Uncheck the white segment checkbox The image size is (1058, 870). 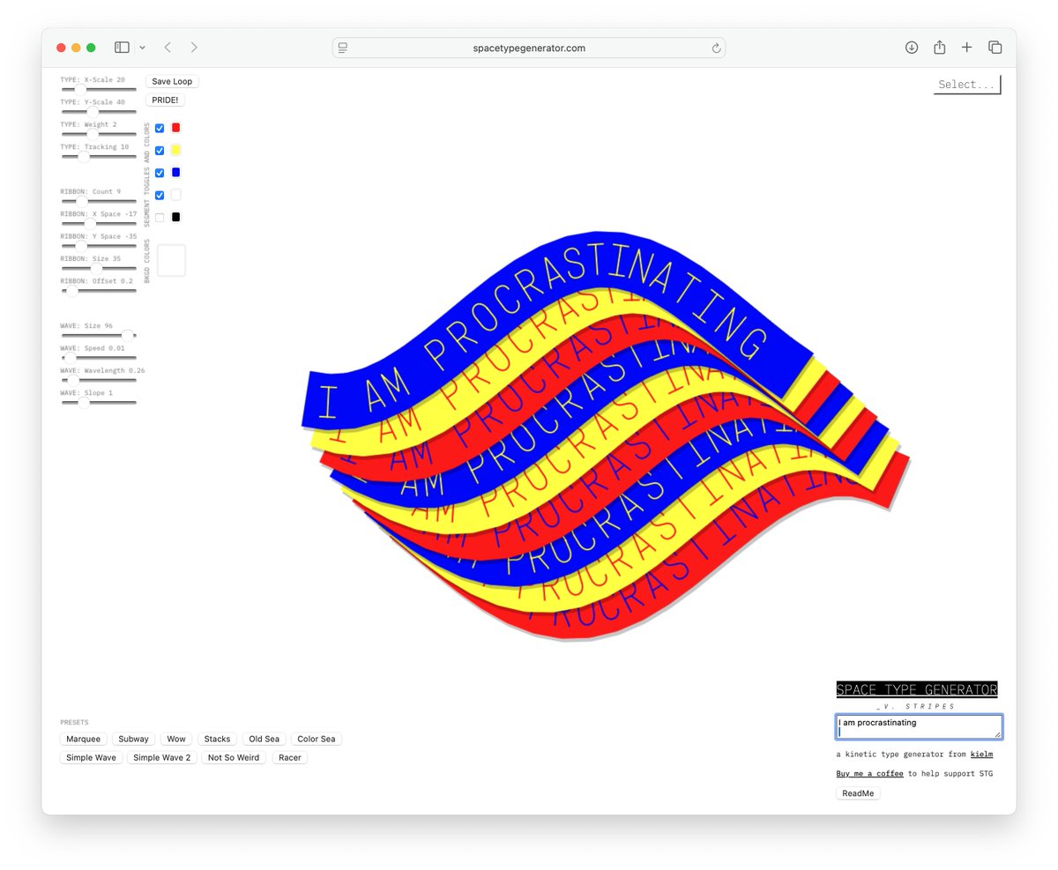click(x=160, y=195)
